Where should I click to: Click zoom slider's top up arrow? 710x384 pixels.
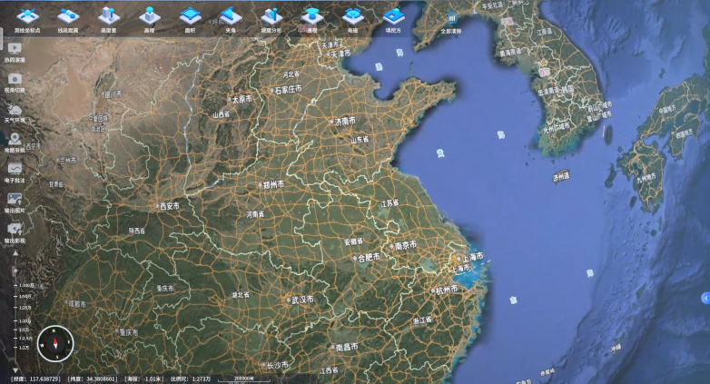click(x=15, y=255)
